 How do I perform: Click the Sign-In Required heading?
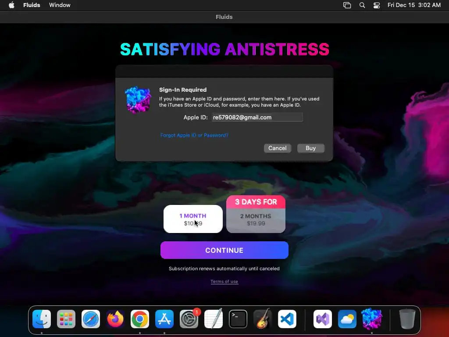coord(183,90)
